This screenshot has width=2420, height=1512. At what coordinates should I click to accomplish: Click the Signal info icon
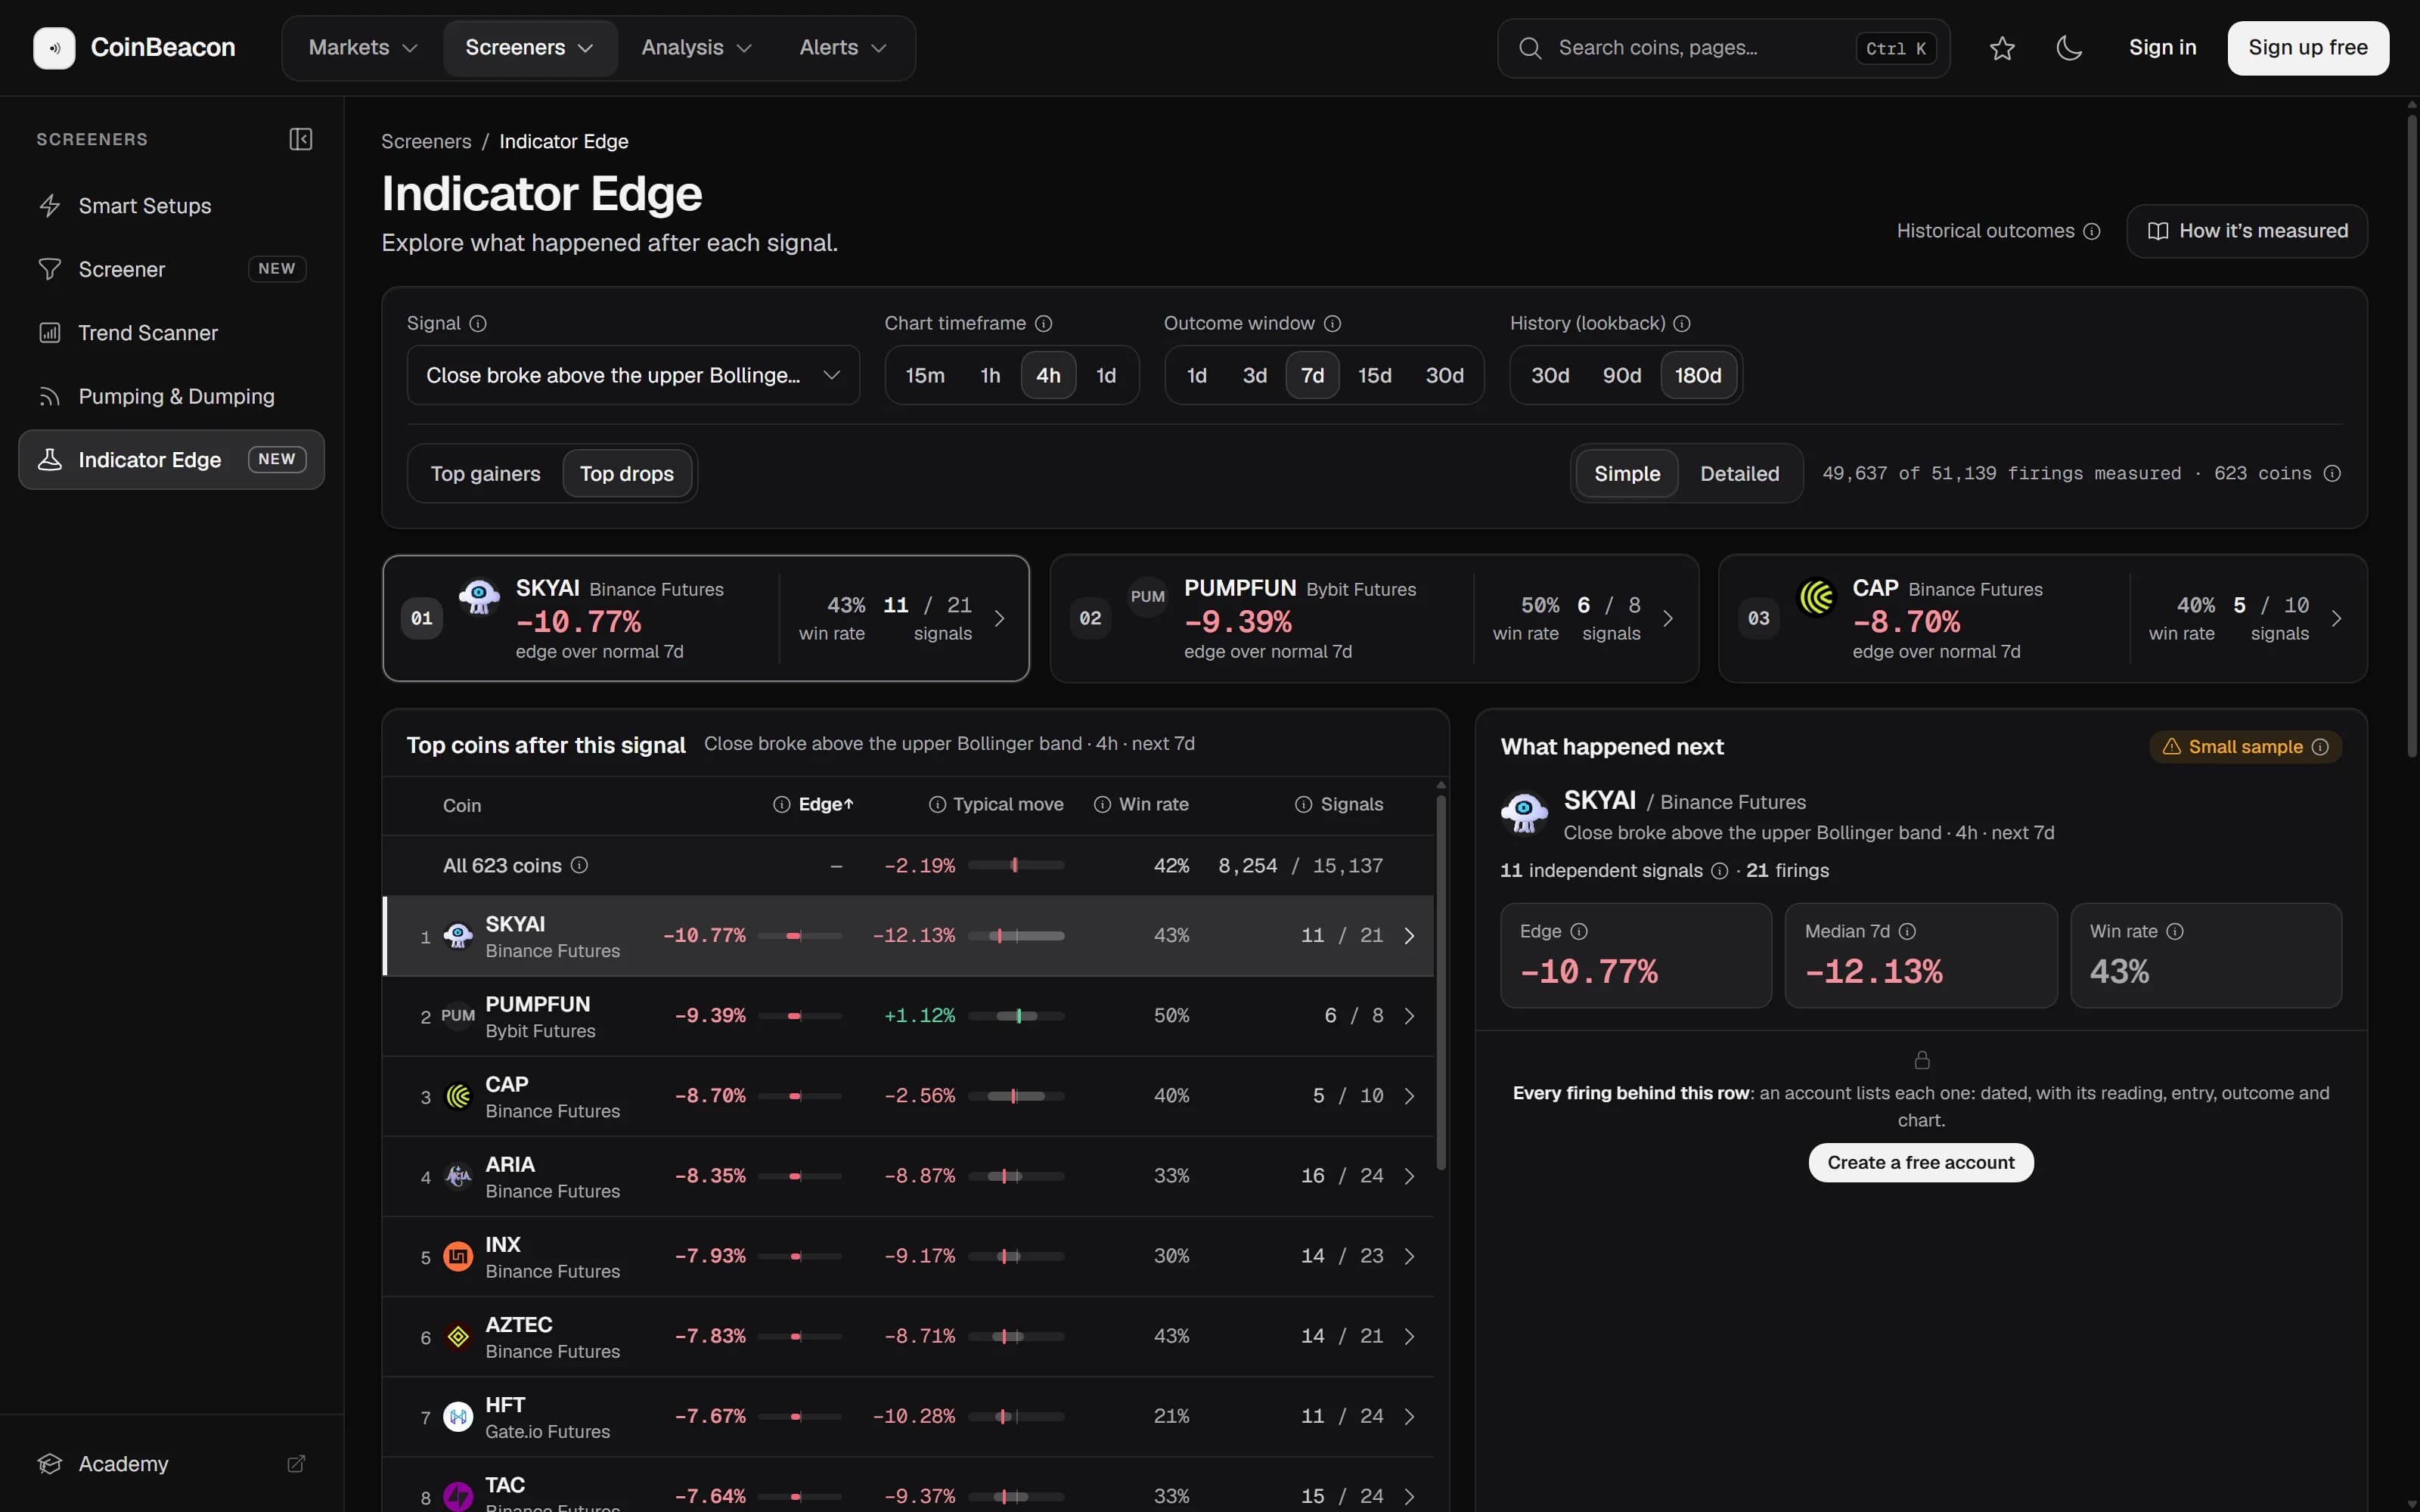point(478,323)
